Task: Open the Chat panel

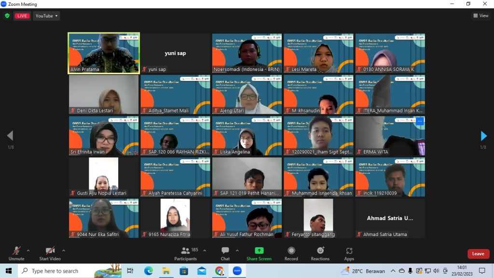Action: point(225,251)
